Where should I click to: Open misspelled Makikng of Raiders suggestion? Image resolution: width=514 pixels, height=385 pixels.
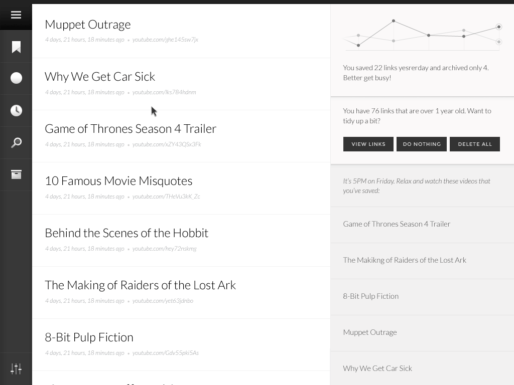click(405, 260)
